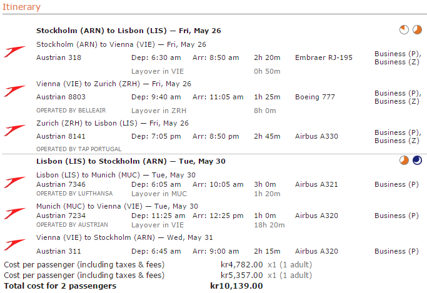The height and width of the screenshot is (293, 427).
Task: Click the Austrian logo beside flight Austrian 318
Action: tap(14, 51)
